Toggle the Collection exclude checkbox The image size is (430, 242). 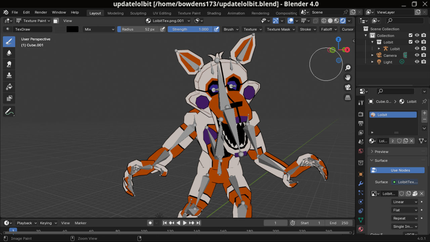pos(411,35)
